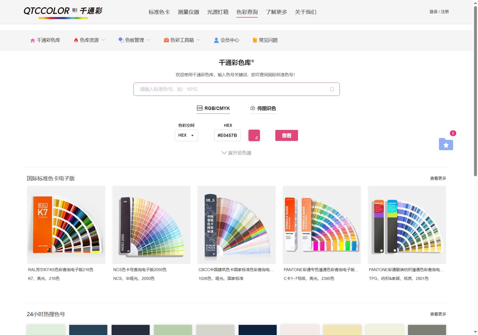Expand the 展开拾色器 color picker section

click(x=236, y=153)
